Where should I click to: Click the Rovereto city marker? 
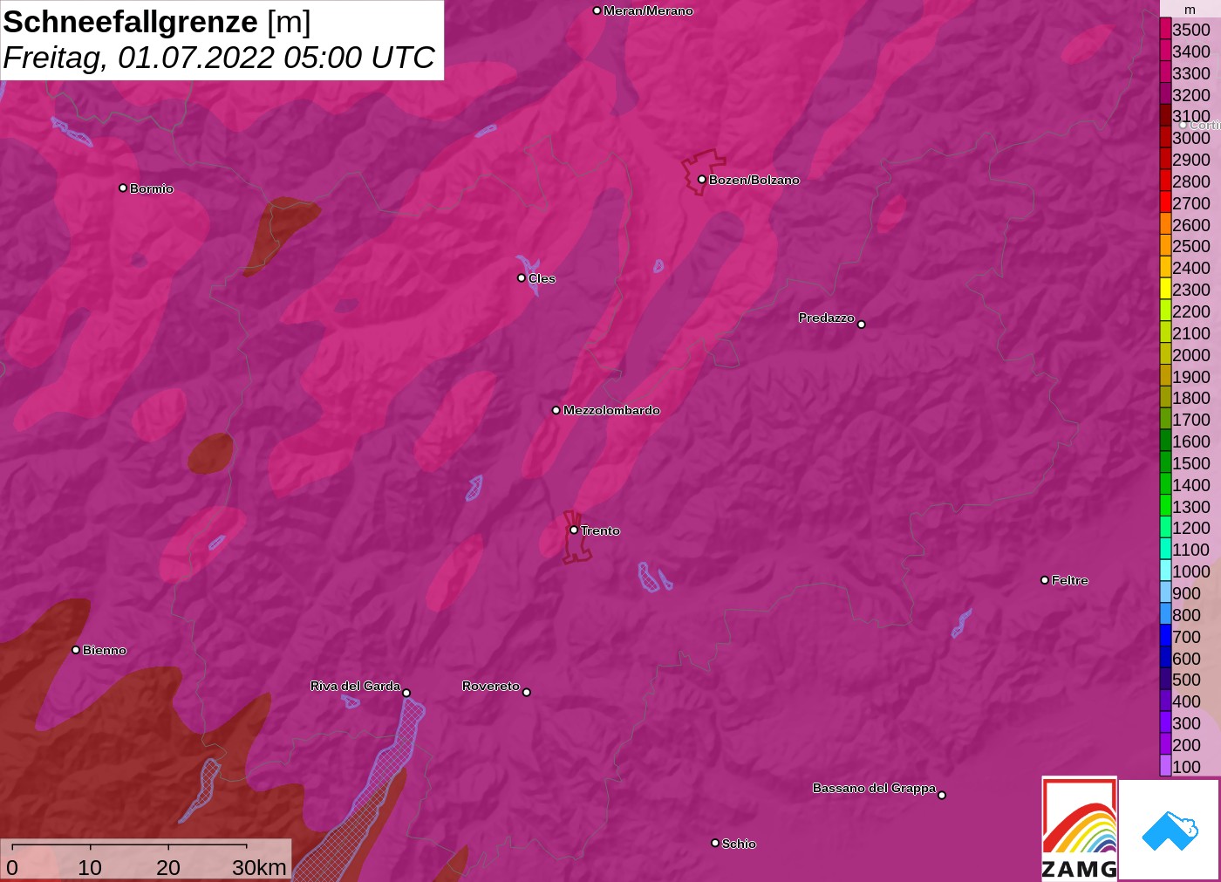[527, 692]
